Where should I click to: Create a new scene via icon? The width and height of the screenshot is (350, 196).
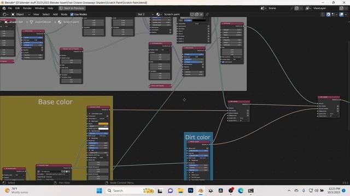click(296, 8)
